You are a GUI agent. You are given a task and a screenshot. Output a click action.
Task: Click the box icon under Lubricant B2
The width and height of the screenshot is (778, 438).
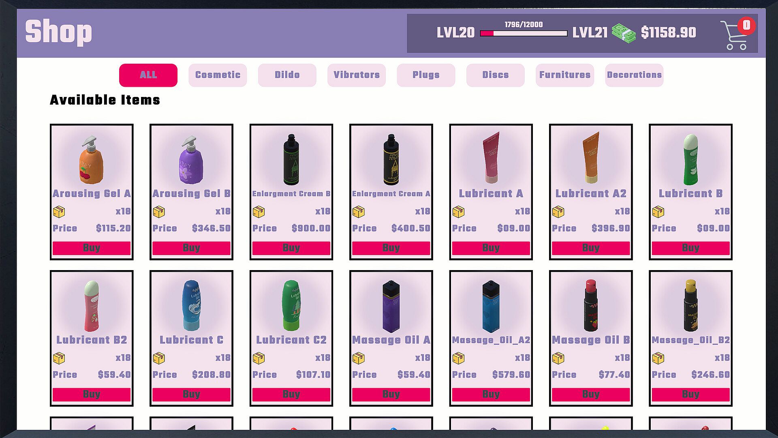[59, 358]
